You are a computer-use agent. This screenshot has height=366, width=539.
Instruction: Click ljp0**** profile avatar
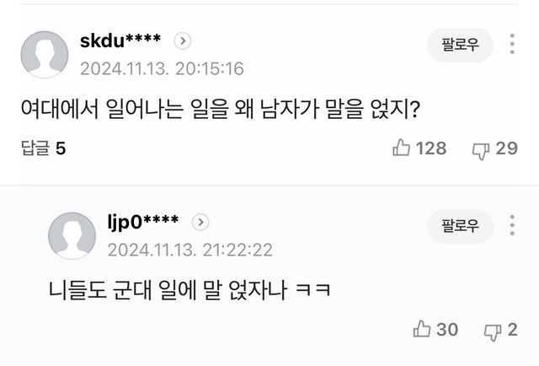[x=72, y=235]
